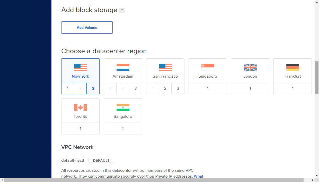Viewport: 319px width, 182px height.
Task: Click the Add Volume button
Action: (87, 28)
